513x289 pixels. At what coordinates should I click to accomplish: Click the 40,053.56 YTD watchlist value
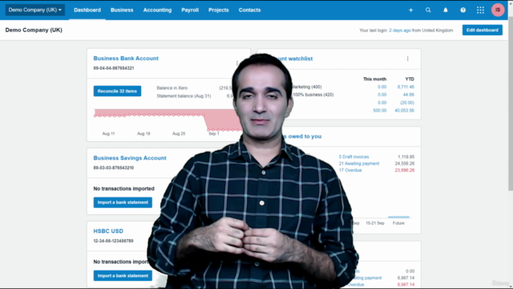tap(404, 111)
